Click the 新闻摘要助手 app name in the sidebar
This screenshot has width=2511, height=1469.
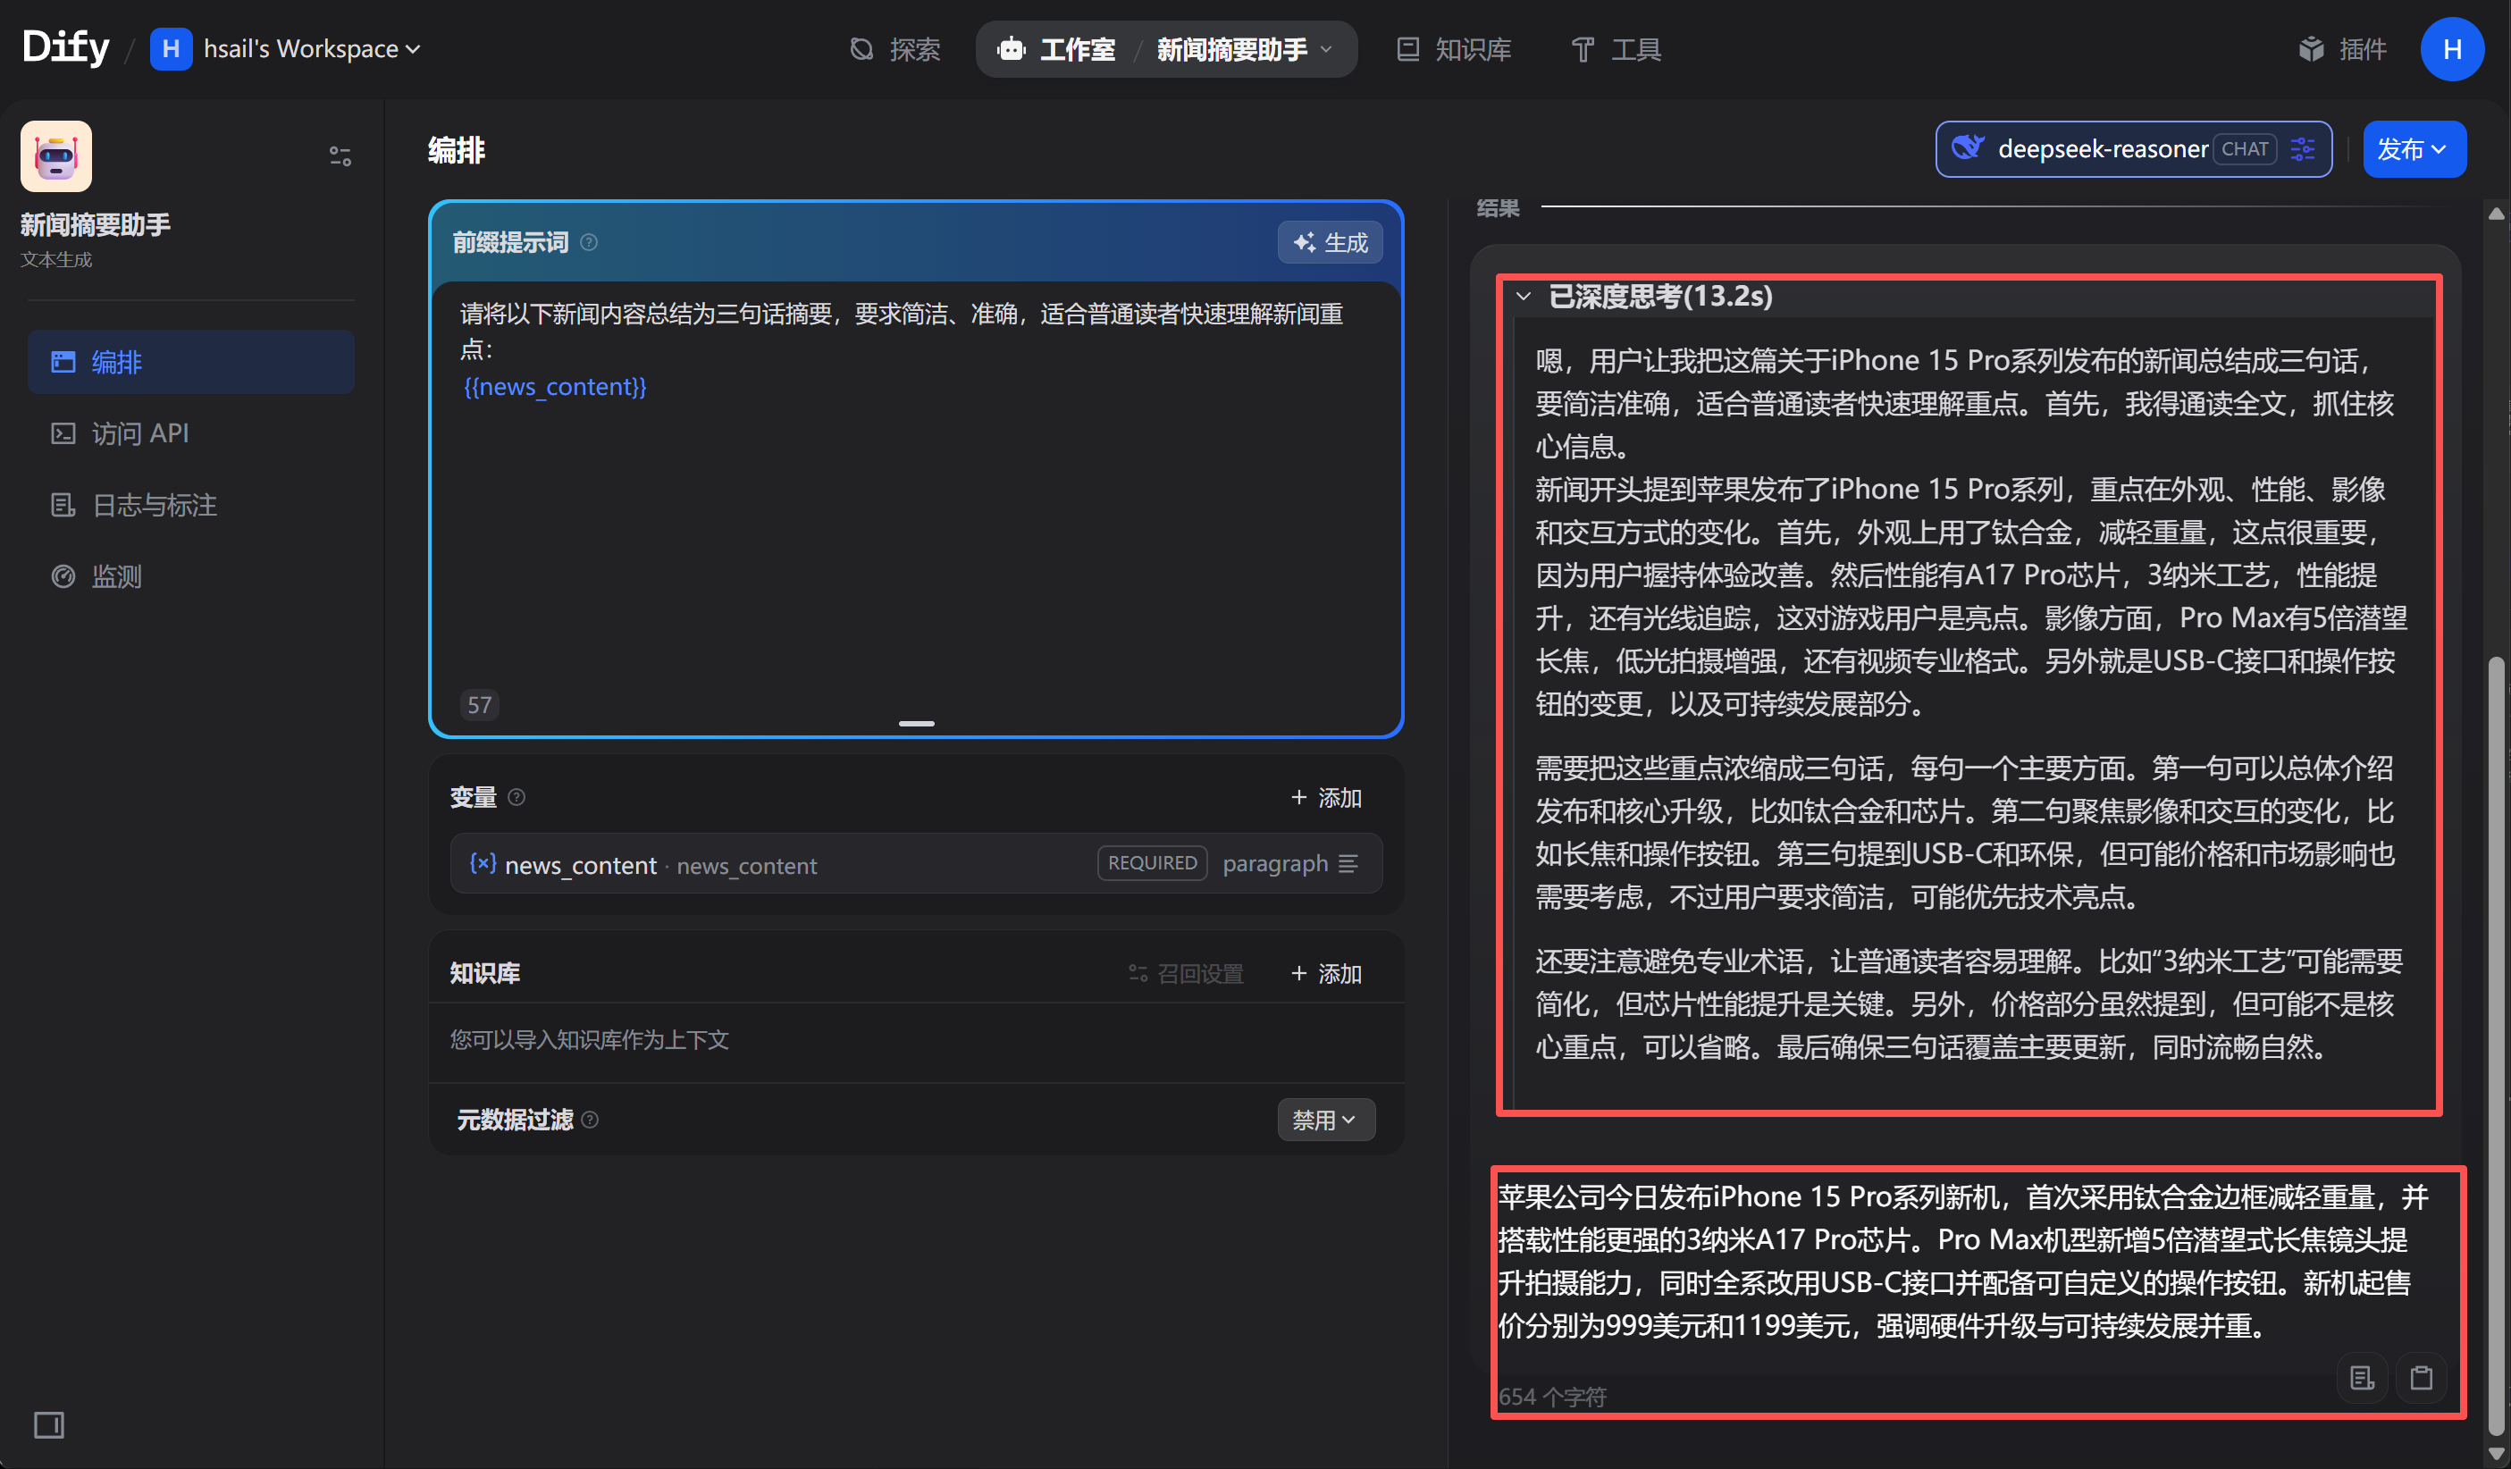point(96,224)
